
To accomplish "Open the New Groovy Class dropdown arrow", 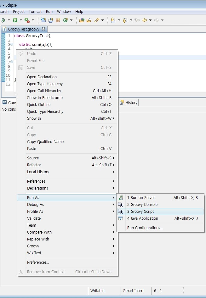I will click(71, 20).
